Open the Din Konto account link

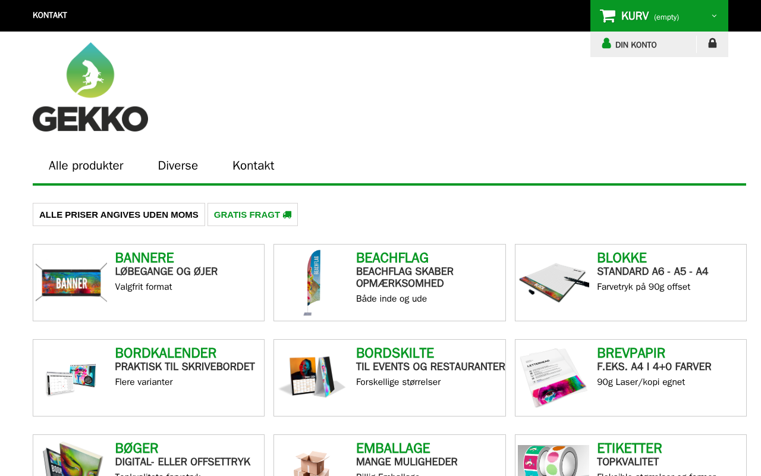point(636,45)
